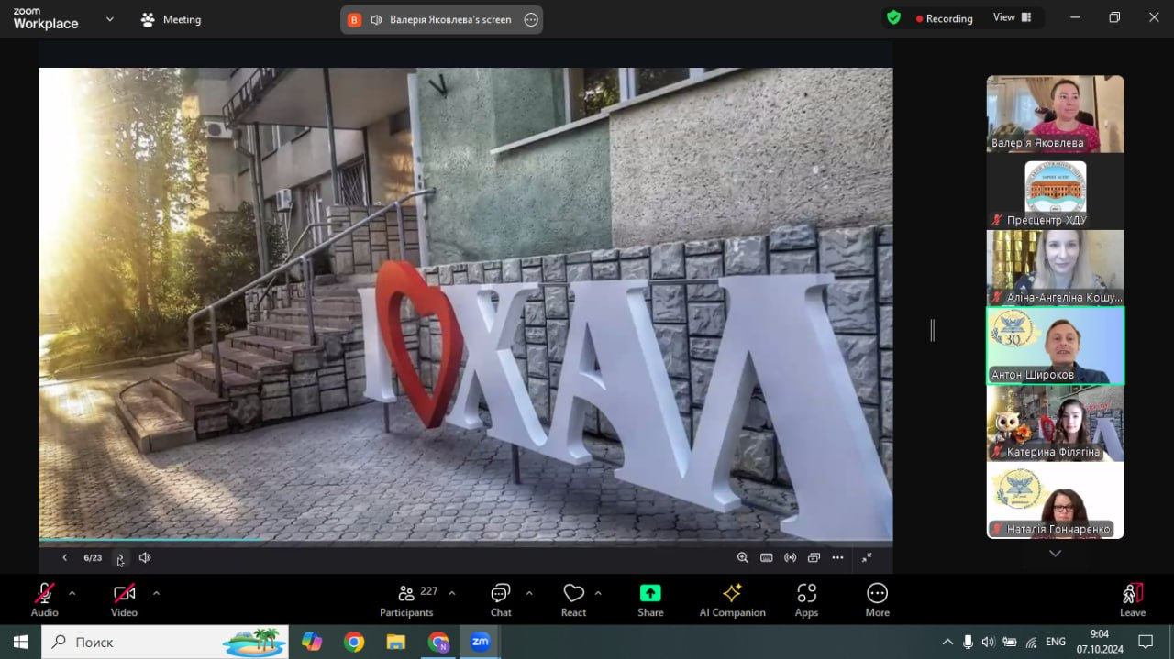Open the React emoji button
The image size is (1174, 659).
point(573,600)
